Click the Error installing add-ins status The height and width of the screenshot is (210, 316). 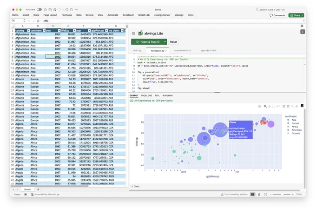tap(234, 194)
